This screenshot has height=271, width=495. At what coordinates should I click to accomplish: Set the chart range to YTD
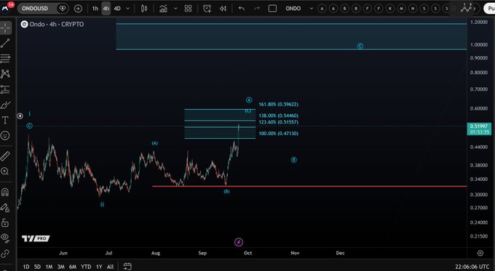(x=86, y=267)
